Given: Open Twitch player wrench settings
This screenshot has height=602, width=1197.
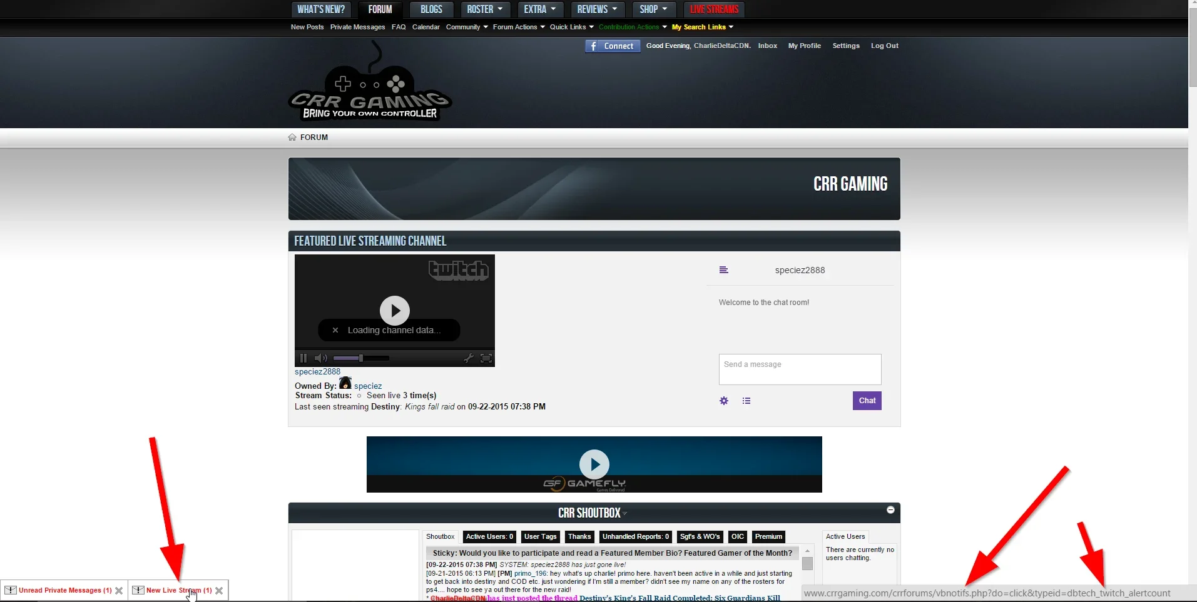Looking at the screenshot, I should (468, 358).
